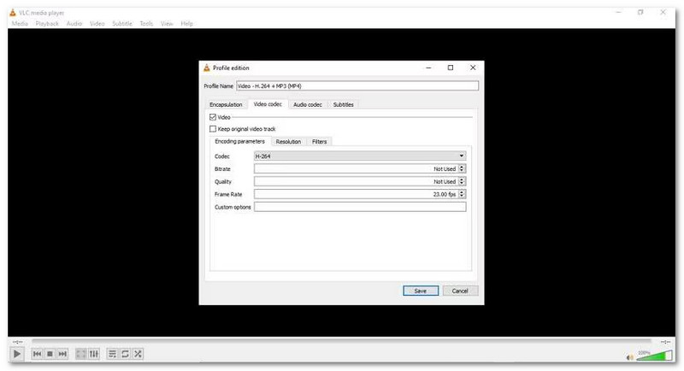Image resolution: width=684 pixels, height=371 pixels.
Task: Save the profile
Action: click(x=421, y=291)
